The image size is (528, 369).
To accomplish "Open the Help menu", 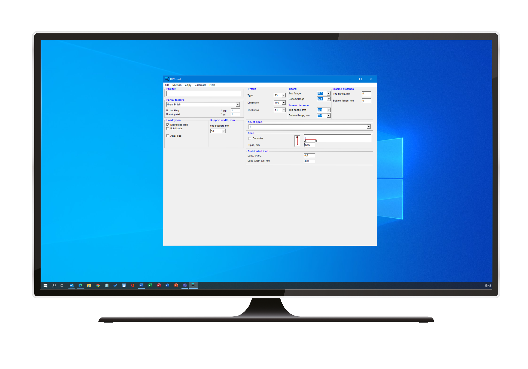I will click(212, 85).
